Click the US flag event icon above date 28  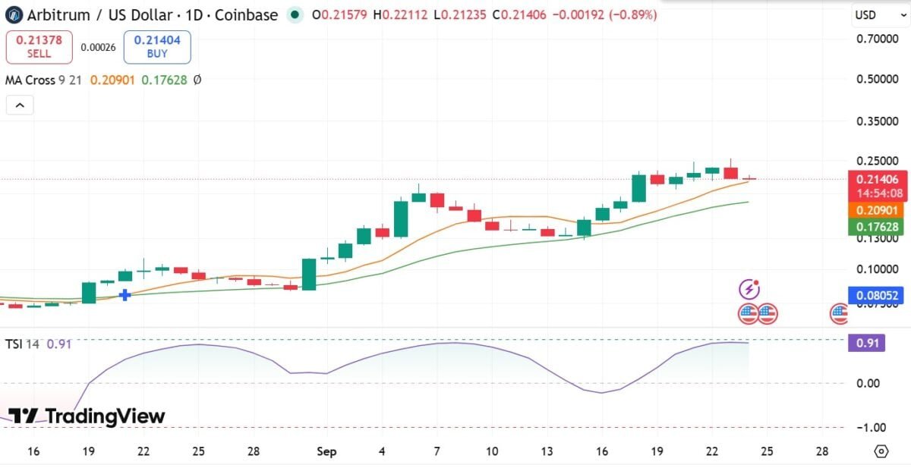839,313
